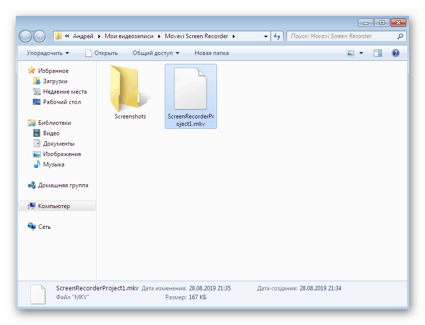425x325 pixels.
Task: Click Файл "MKV" type text
Action: tap(72, 297)
